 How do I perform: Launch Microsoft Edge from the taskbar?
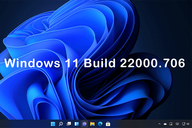[x=100, y=124]
